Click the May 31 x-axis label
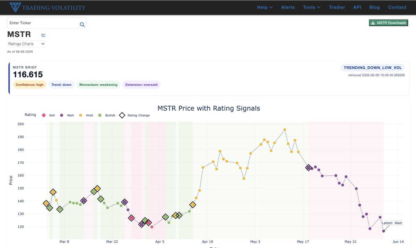 click(350, 241)
